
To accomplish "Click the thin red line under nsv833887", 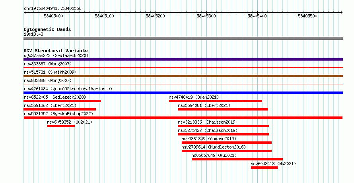I will [x=183, y=67].
